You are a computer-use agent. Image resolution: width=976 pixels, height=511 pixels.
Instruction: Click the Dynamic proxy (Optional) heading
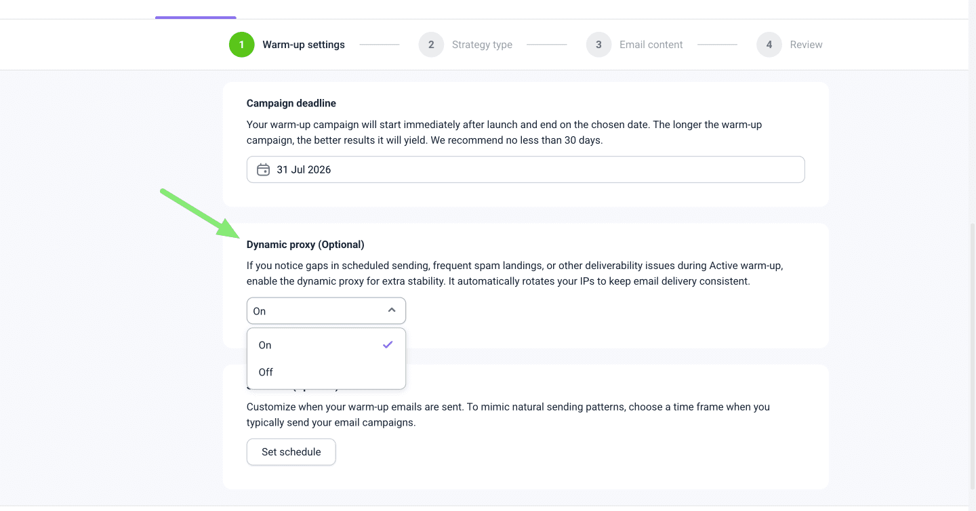point(306,245)
